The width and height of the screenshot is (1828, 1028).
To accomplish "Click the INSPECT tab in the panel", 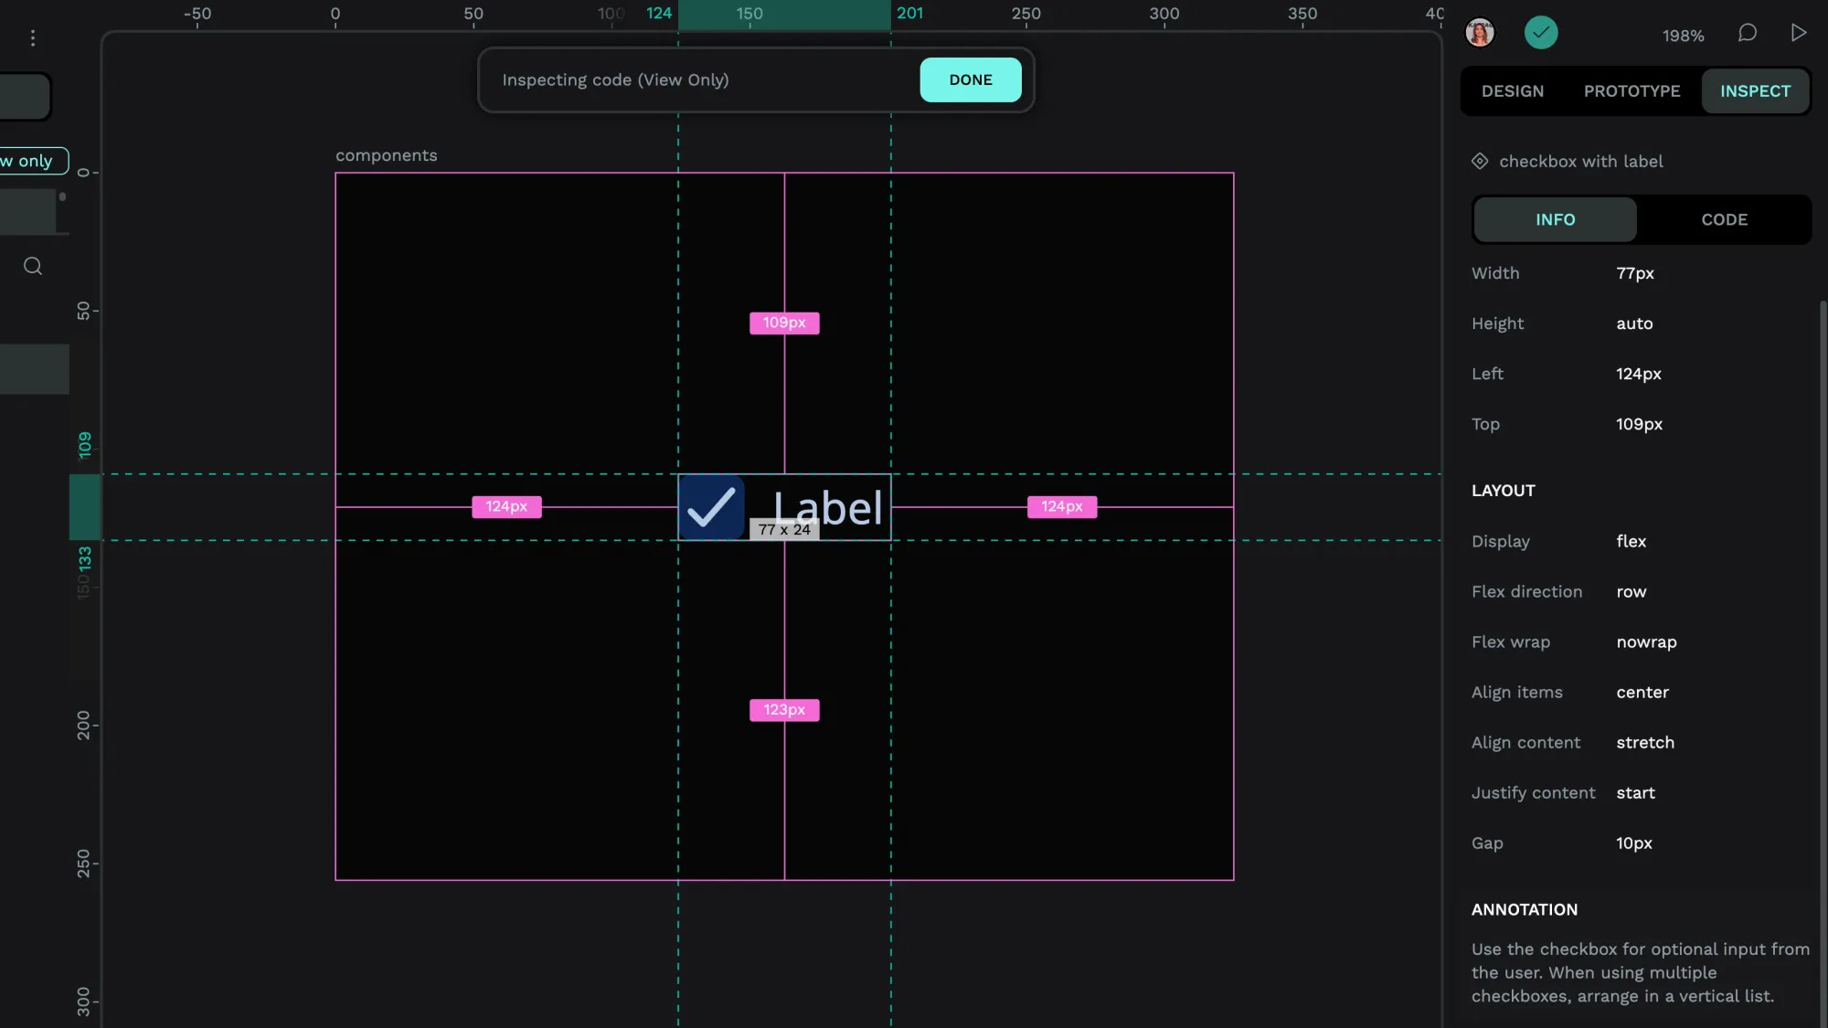I will pyautogui.click(x=1755, y=91).
